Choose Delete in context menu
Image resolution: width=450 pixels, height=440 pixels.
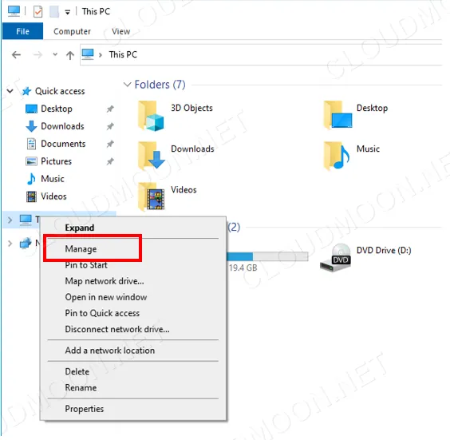pyautogui.click(x=77, y=371)
